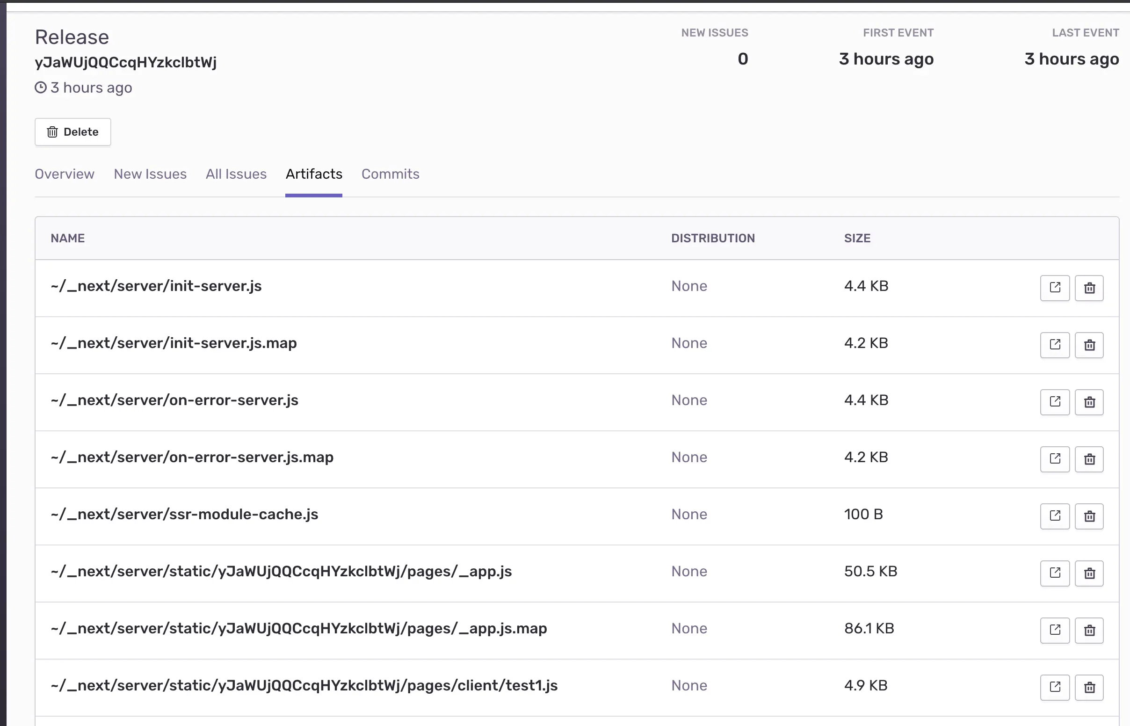
Task: Open ssr-module-cache.js artifact externally
Action: click(x=1055, y=516)
